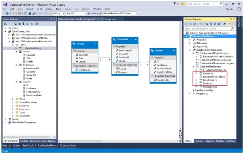Collapse the Course entity box chevron
The width and height of the screenshot is (243, 153).
96,44
